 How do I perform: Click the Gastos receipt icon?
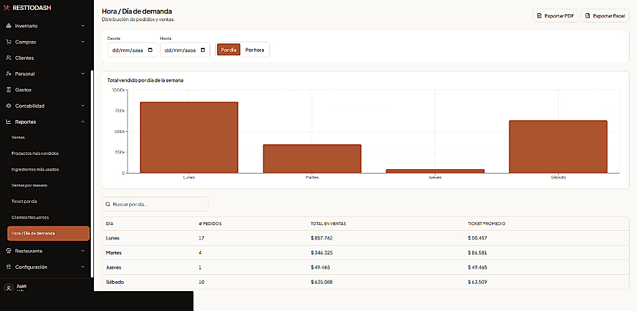coord(9,90)
